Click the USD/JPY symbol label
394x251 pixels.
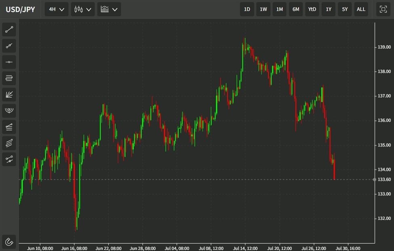click(19, 9)
